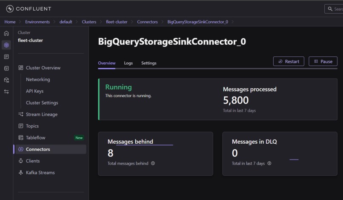
Task: Open the cube icon in left rail
Action: coord(6,80)
